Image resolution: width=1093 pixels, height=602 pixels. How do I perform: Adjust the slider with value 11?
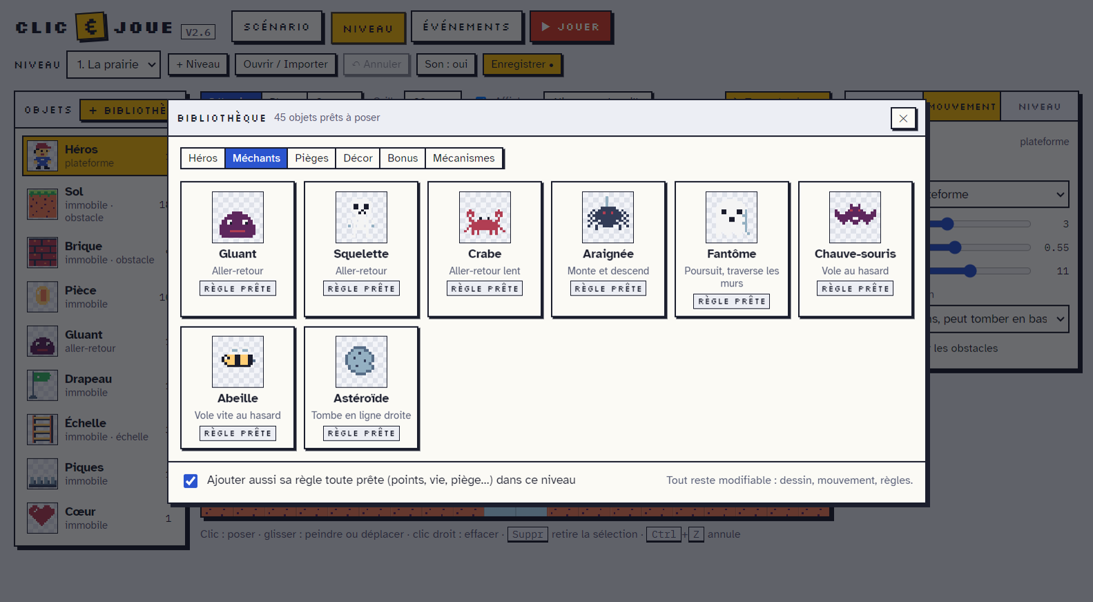coord(979,271)
